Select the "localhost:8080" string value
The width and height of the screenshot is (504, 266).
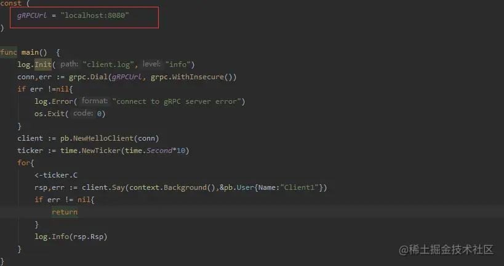(x=95, y=15)
